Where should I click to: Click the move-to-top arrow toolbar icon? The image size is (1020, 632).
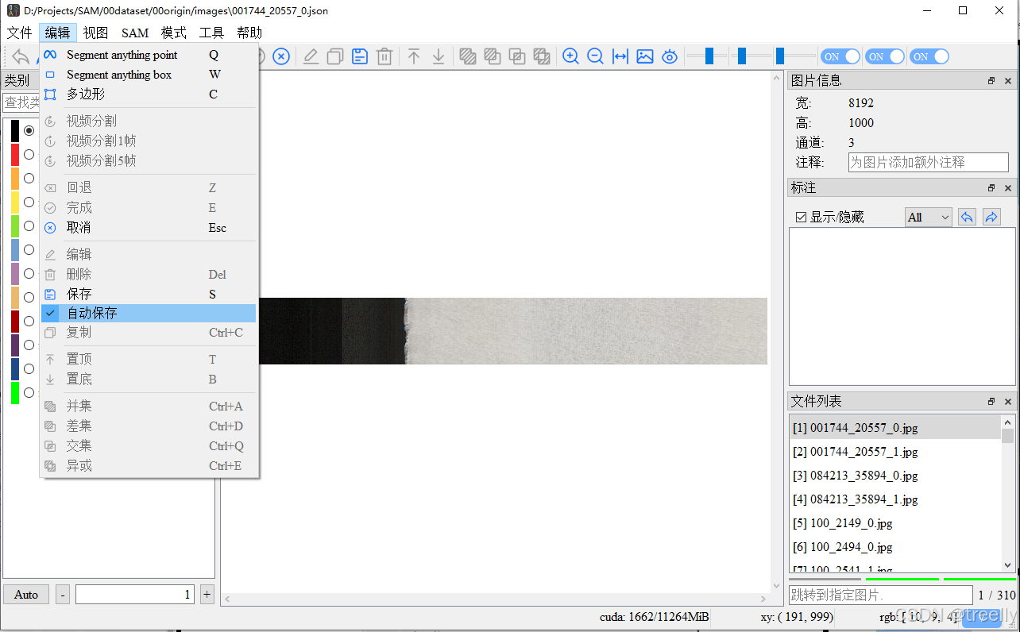click(x=414, y=56)
